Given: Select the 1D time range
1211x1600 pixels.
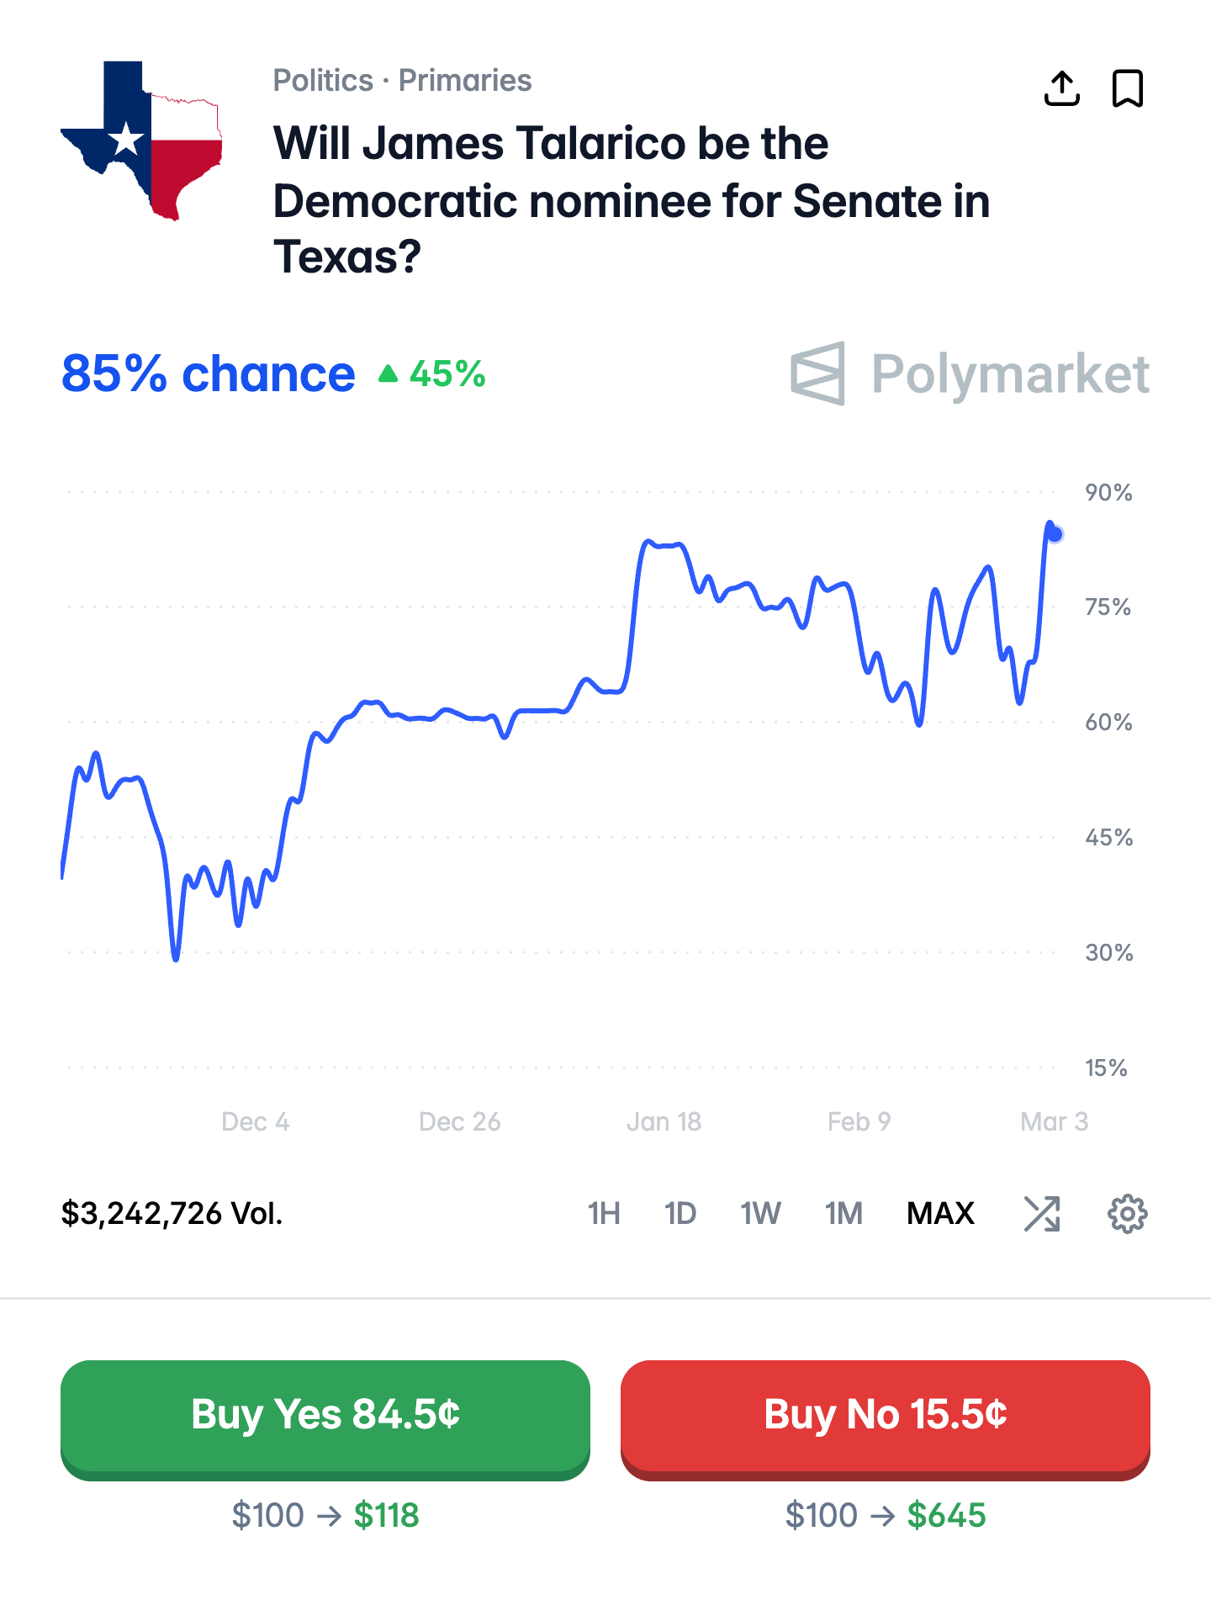Looking at the screenshot, I should pyautogui.click(x=680, y=1213).
